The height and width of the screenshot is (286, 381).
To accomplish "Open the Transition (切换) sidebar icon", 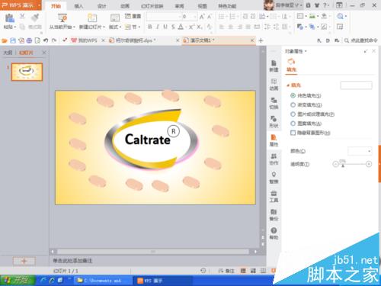I will [x=274, y=103].
